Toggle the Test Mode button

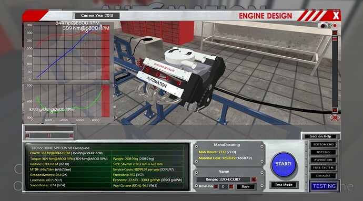click(x=284, y=185)
